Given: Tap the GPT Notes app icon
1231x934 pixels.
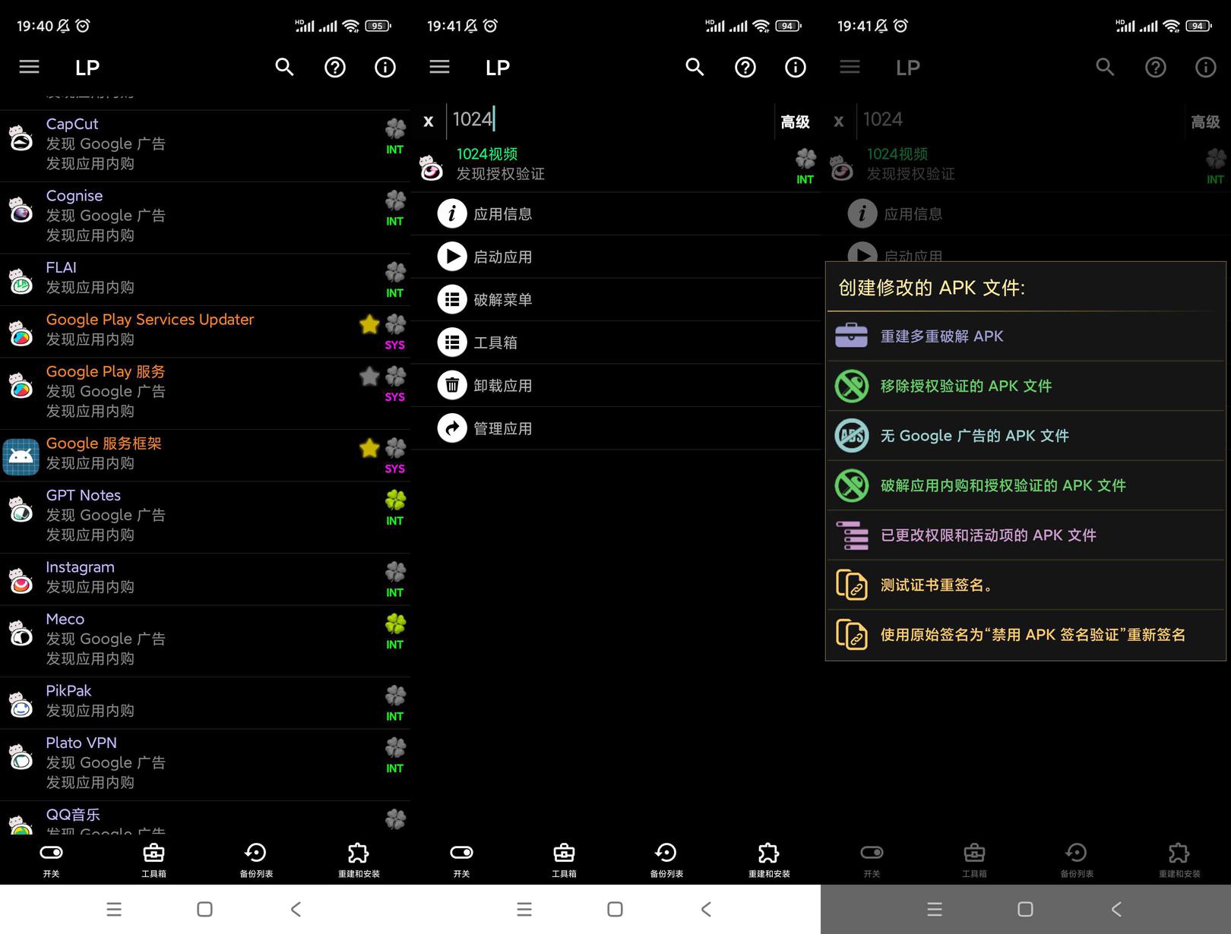Looking at the screenshot, I should tap(21, 510).
